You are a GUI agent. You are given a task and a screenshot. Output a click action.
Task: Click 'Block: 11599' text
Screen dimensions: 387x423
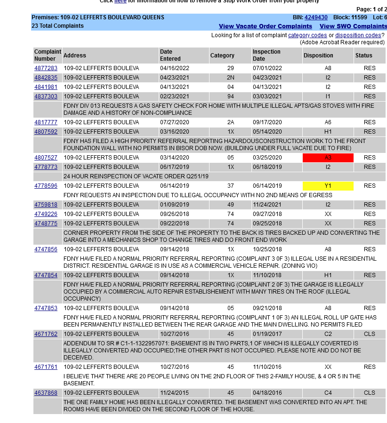point(350,17)
